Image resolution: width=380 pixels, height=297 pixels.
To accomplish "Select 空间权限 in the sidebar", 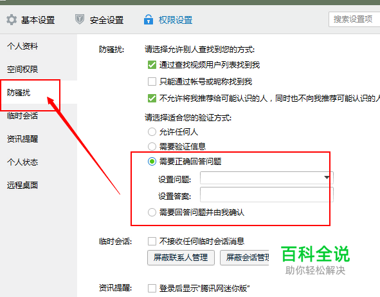I will pyautogui.click(x=23, y=69).
